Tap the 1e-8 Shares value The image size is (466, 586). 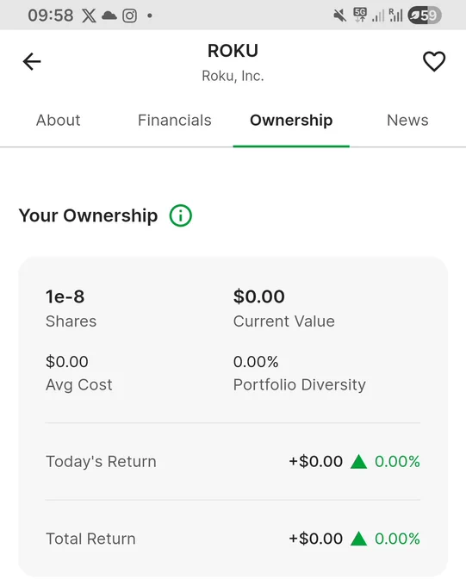65,296
